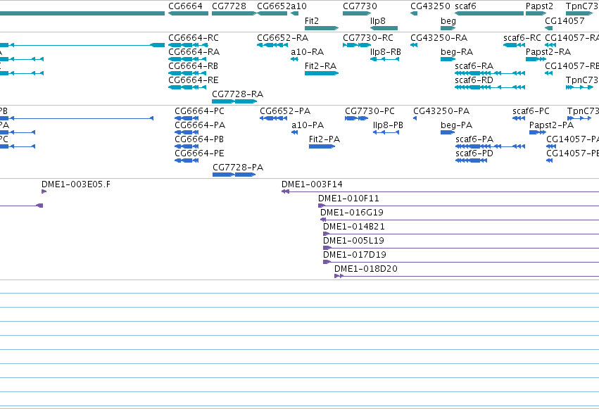
Task: Select the CG43250 gene label
Action: (430, 6)
